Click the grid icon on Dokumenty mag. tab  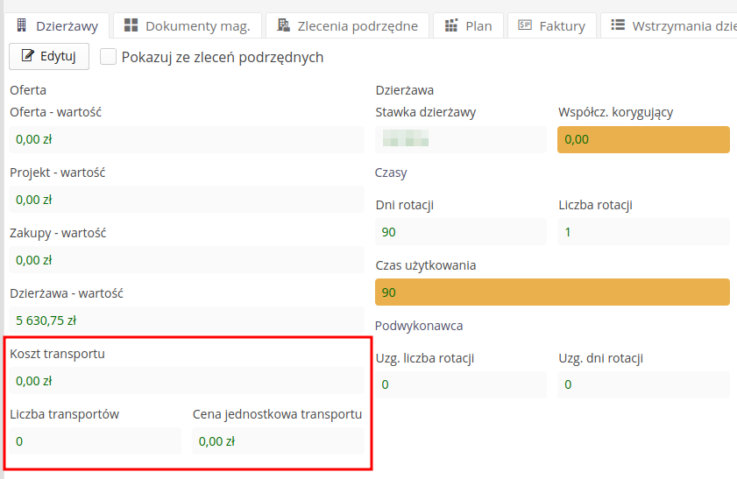click(x=131, y=25)
